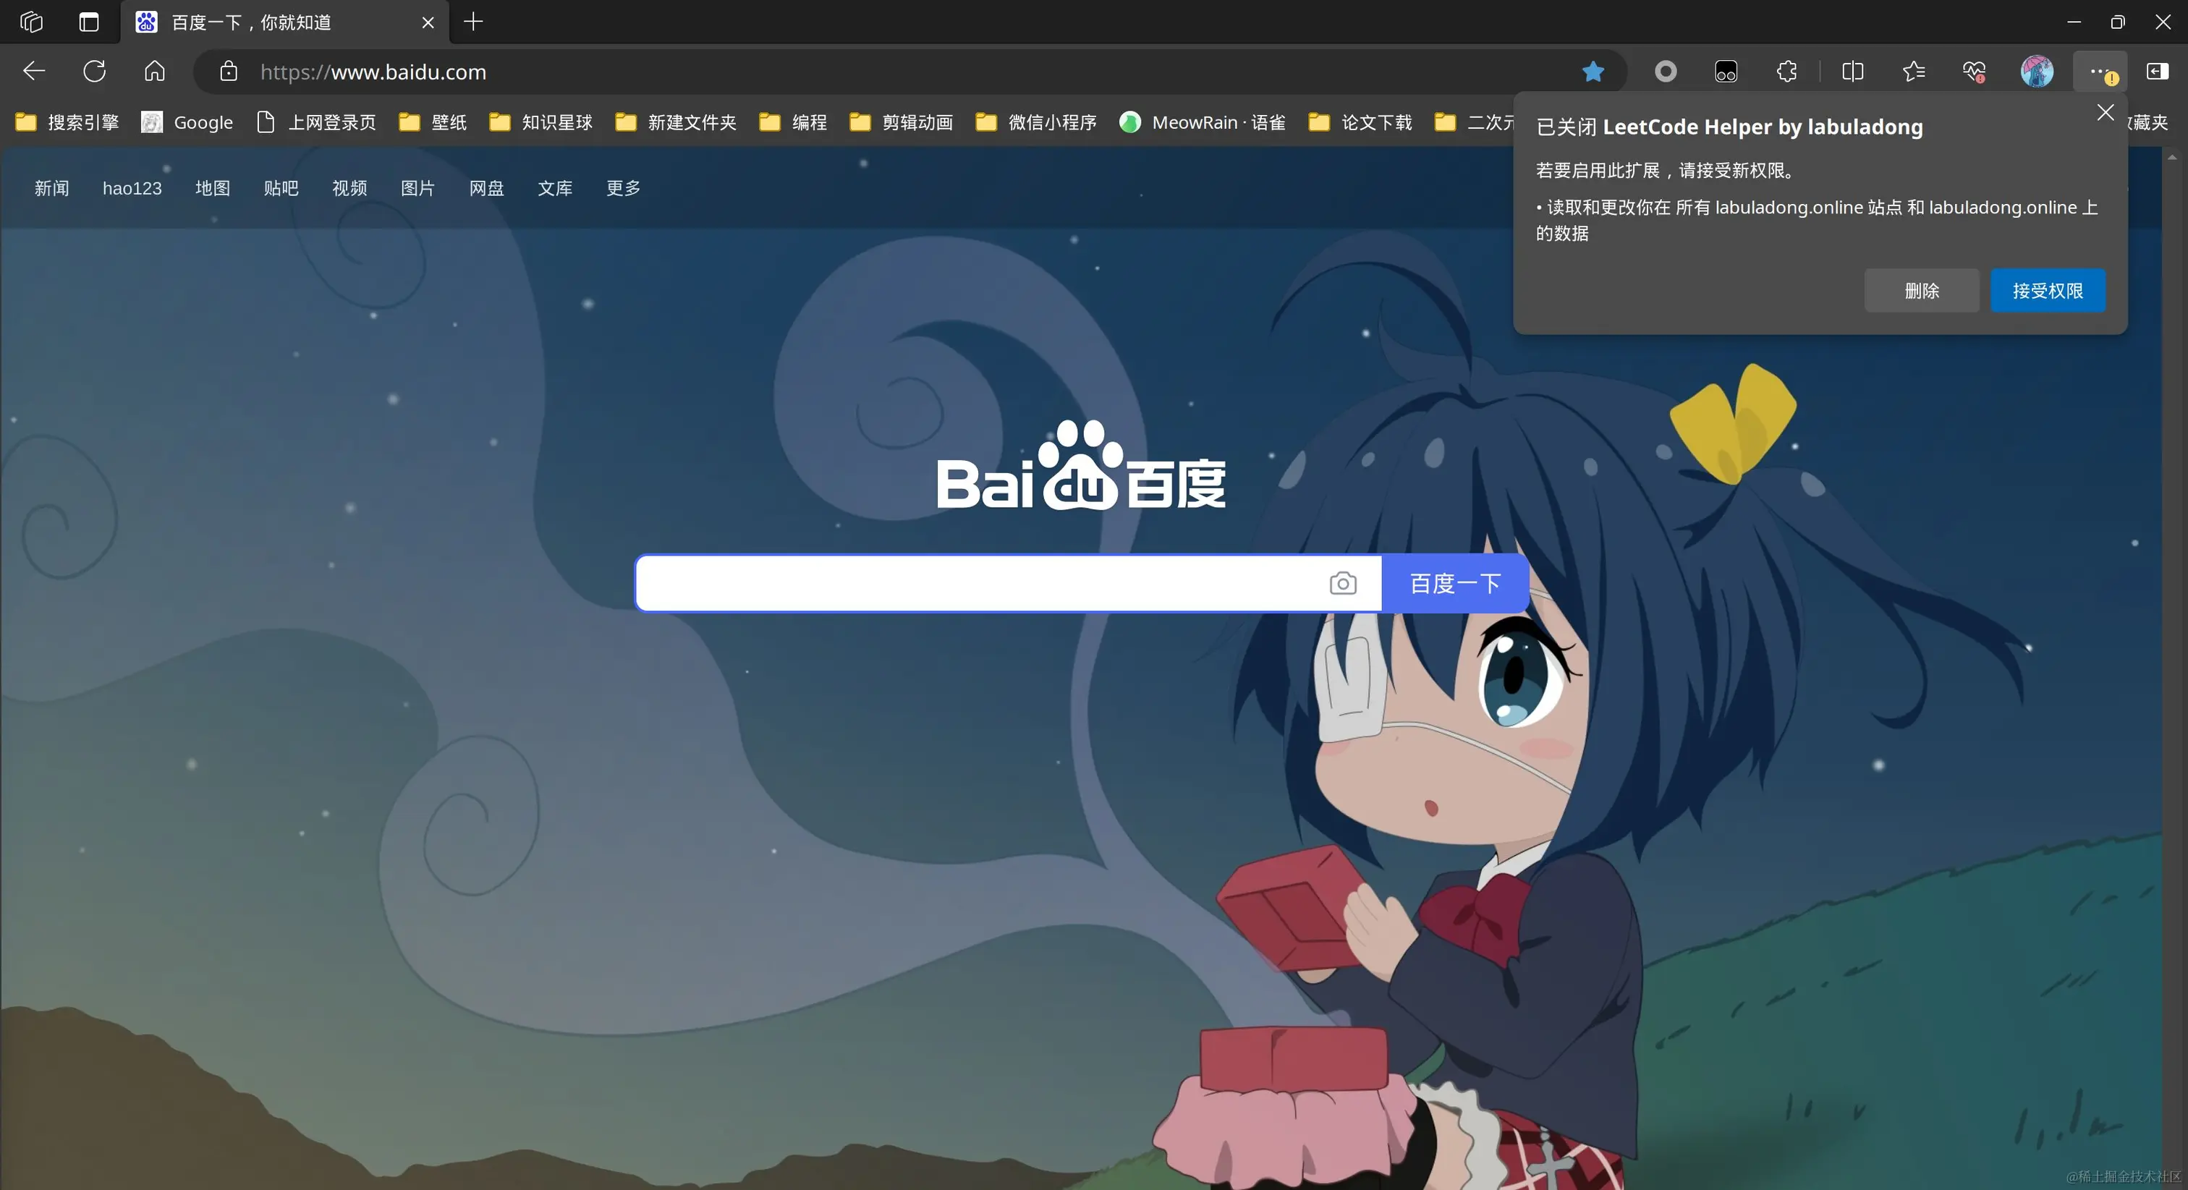The image size is (2188, 1190).
Task: Open the 地图 link
Action: [212, 187]
